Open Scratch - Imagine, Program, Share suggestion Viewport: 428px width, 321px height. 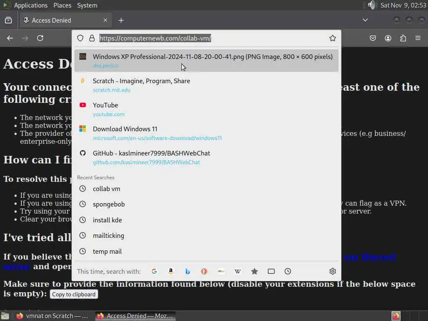coord(206,85)
